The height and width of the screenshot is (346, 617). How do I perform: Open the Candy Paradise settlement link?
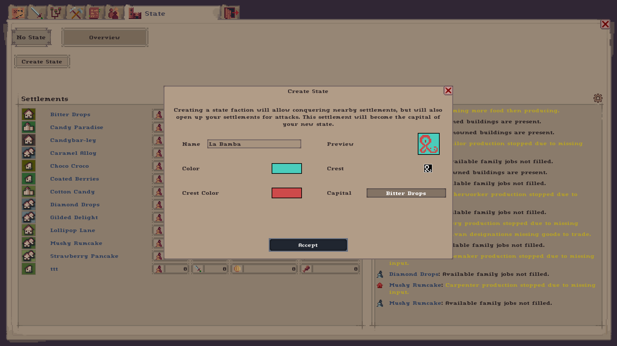pyautogui.click(x=77, y=127)
